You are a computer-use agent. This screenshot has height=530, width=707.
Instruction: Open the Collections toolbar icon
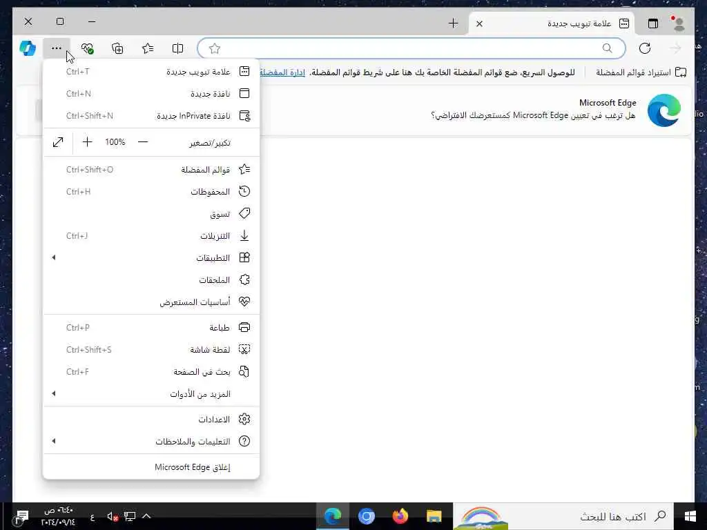(x=117, y=48)
